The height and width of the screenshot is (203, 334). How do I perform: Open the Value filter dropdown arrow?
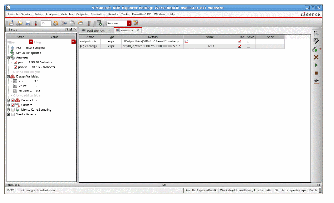[x=74, y=42]
